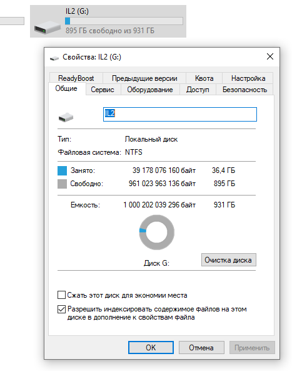Select the Настройка tab
This screenshot has height=371, width=292.
(248, 78)
